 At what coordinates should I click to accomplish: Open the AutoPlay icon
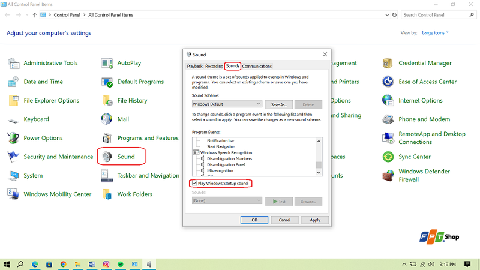(107, 63)
